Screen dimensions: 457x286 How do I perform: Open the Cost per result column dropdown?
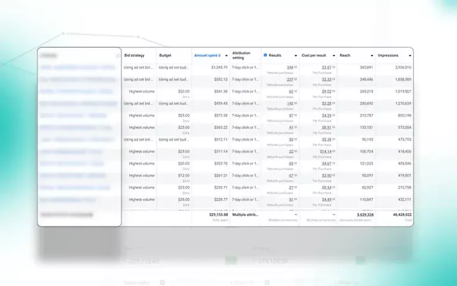[x=333, y=55]
